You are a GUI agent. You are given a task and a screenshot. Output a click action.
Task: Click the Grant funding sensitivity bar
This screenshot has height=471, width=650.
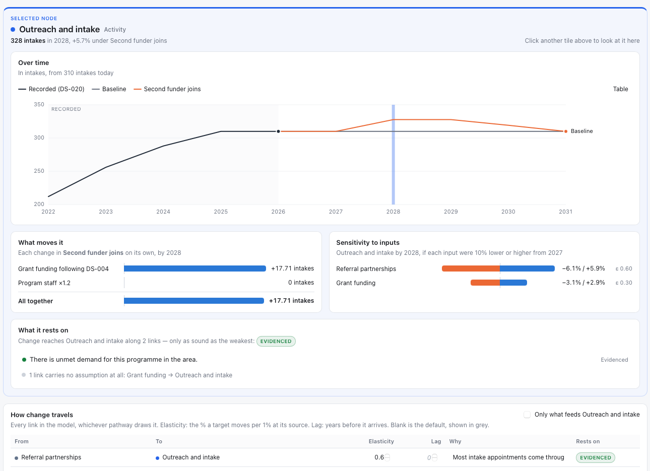(499, 283)
